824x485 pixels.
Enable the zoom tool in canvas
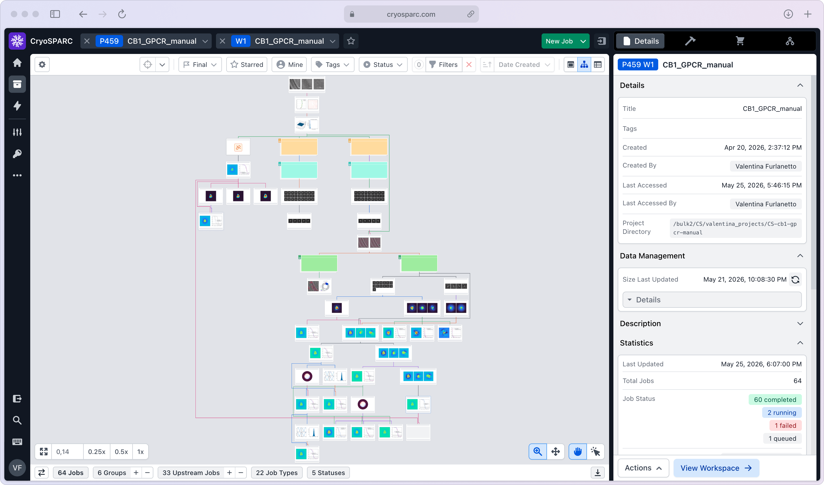point(538,451)
